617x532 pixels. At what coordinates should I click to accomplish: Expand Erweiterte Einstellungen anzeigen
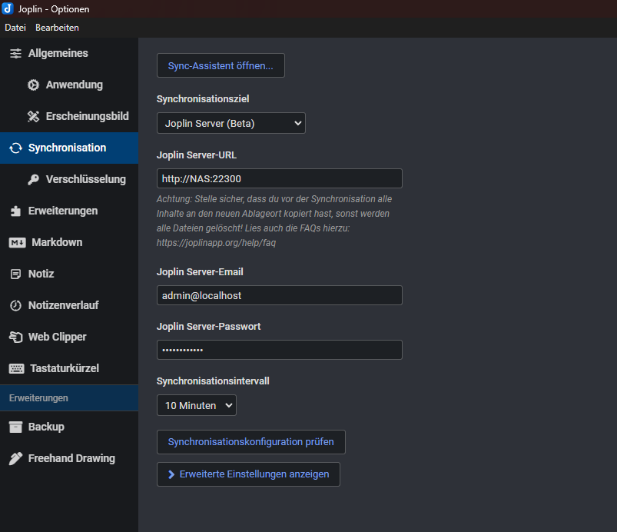[248, 474]
